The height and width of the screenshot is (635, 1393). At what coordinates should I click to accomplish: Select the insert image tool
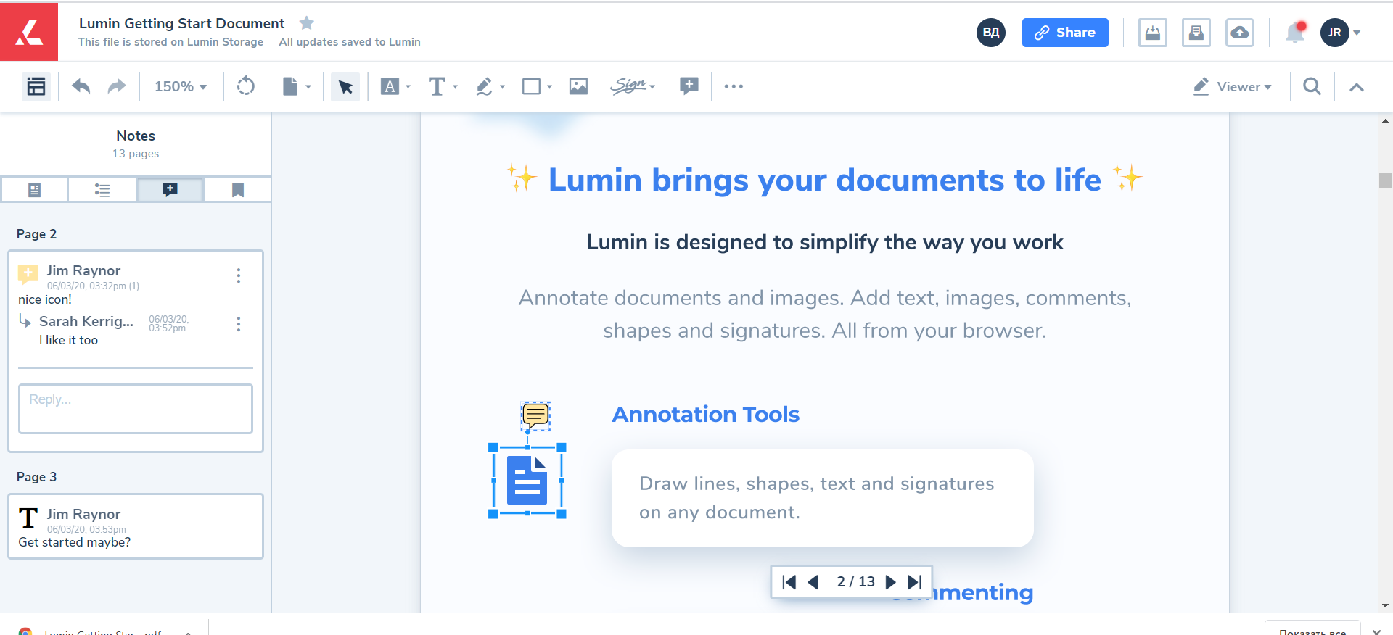point(578,86)
